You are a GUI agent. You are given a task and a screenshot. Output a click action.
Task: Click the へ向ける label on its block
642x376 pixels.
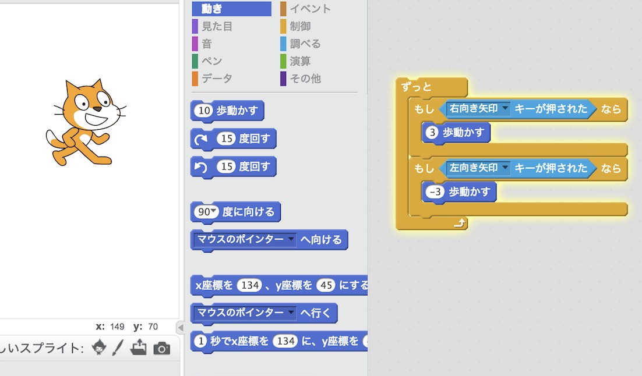[321, 240]
